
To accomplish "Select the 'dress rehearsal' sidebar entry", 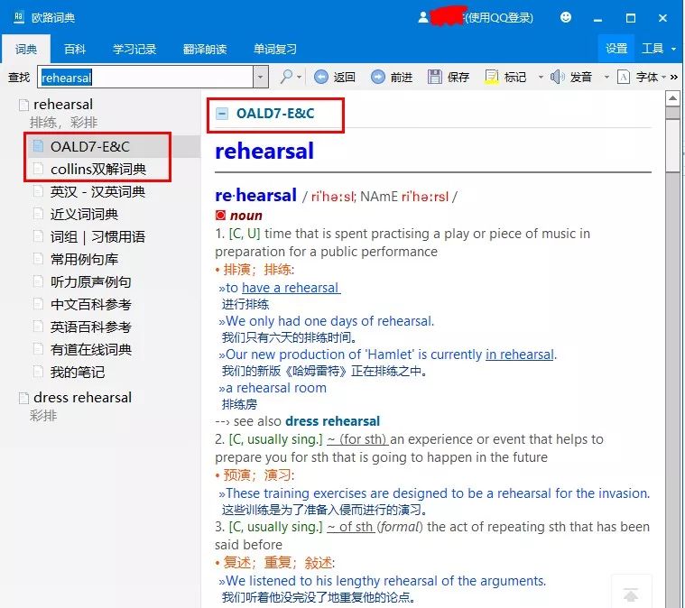I will (x=82, y=398).
